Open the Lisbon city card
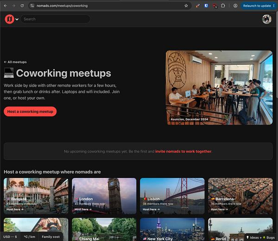The width and height of the screenshot is (278, 241). (172, 196)
